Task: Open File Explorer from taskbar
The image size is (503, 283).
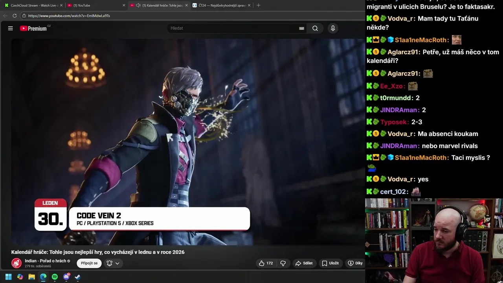Action: click(31, 277)
